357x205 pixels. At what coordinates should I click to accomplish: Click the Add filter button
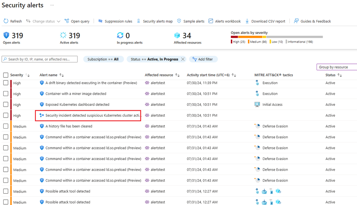tap(203, 59)
